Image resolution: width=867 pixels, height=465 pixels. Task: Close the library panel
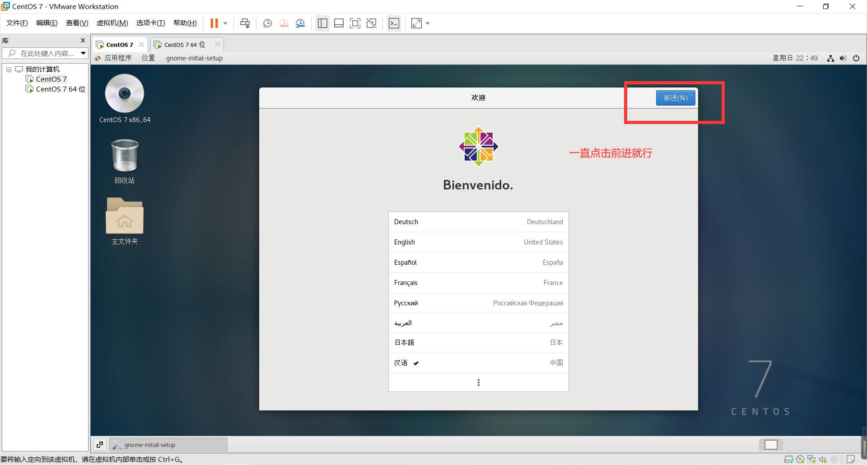(x=83, y=41)
